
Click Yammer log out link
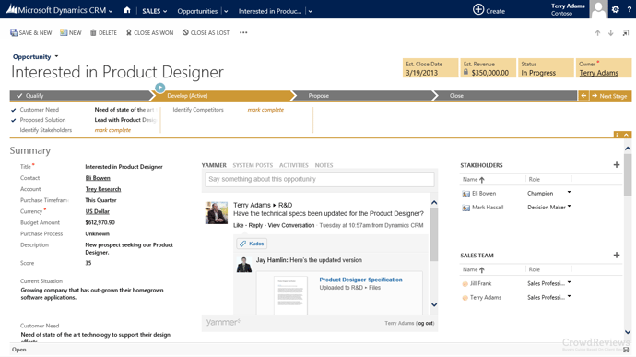425,323
